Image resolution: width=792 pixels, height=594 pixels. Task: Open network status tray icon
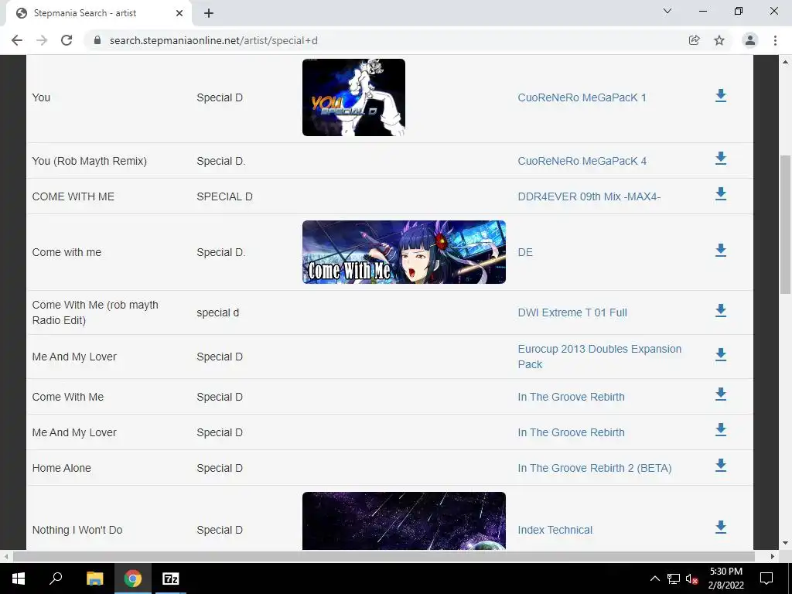[x=674, y=579]
